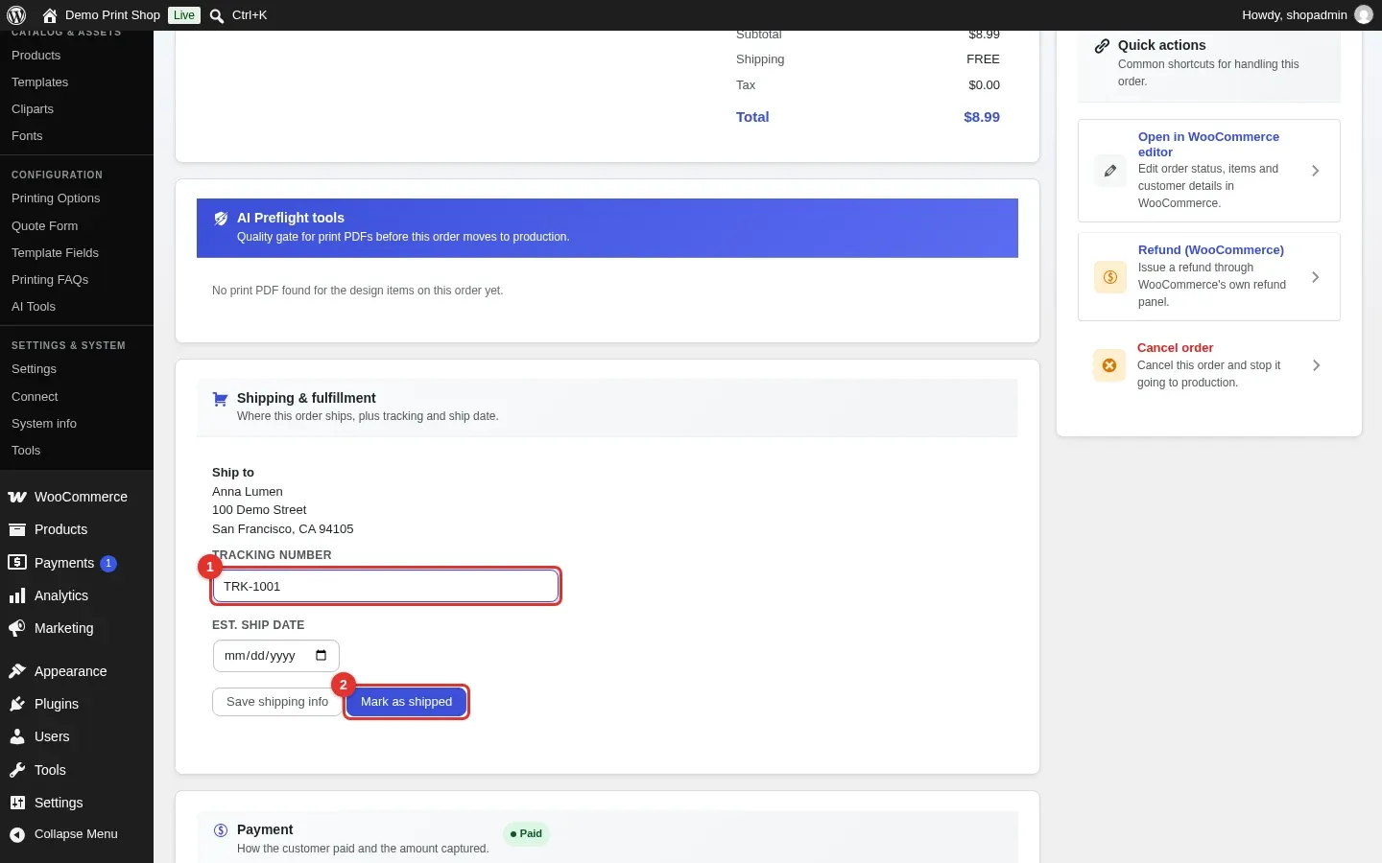Expand the Refund (WooCommerce) chevron
The height and width of the screenshot is (863, 1382).
(1316, 277)
